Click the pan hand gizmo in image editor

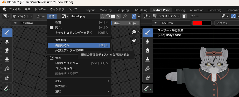[x=134, y=40]
